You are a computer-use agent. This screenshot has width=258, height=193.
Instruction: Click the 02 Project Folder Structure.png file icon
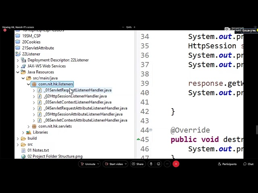coord(23,156)
